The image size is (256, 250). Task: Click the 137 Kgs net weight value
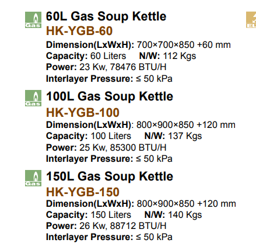[185, 136]
